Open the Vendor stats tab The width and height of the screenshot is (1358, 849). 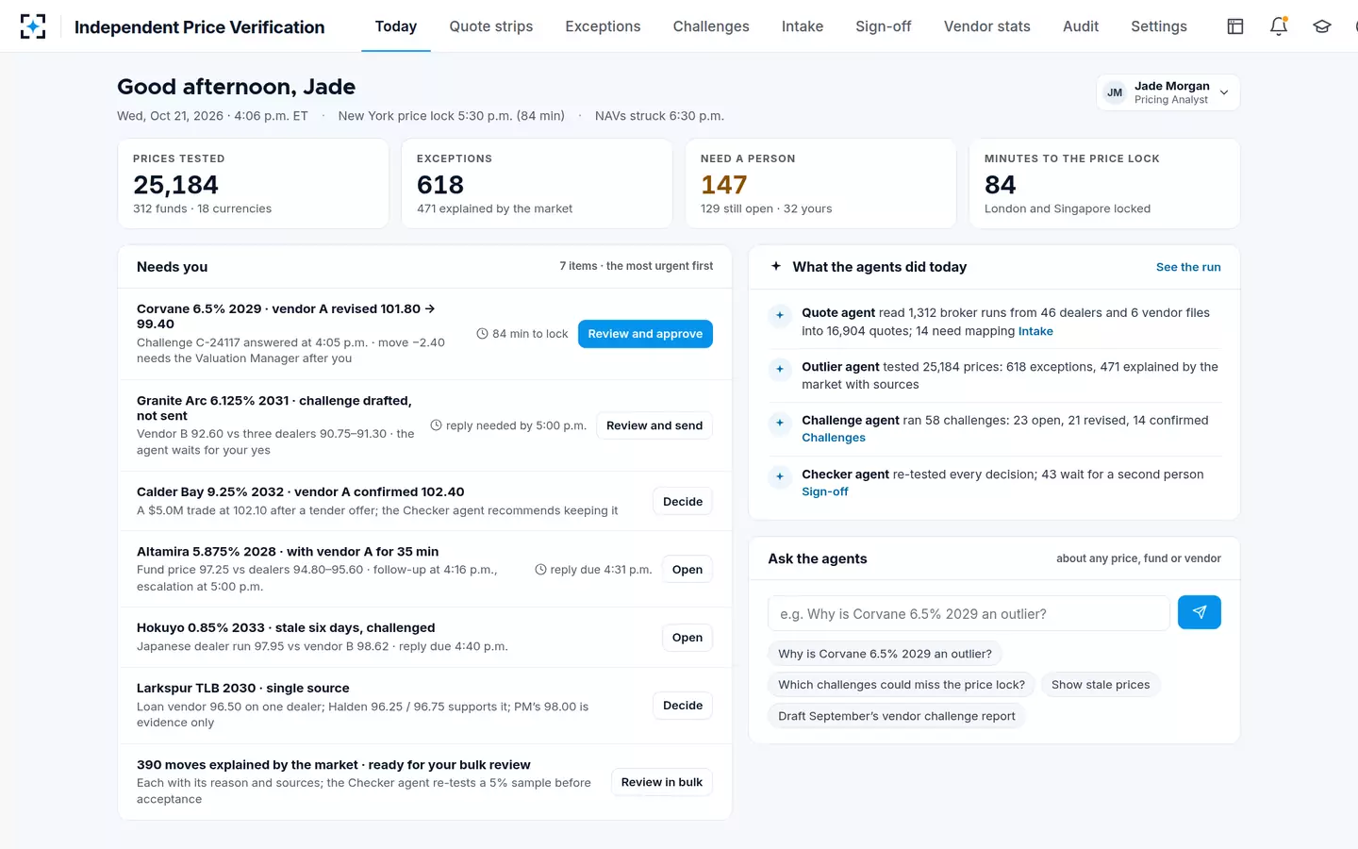987,26
